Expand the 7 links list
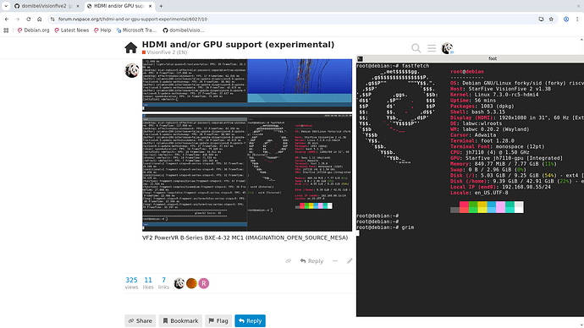The width and height of the screenshot is (584, 328). pos(163,282)
